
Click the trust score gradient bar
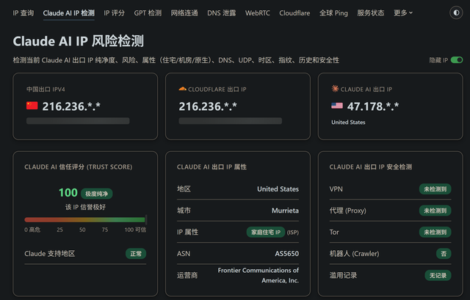85,220
